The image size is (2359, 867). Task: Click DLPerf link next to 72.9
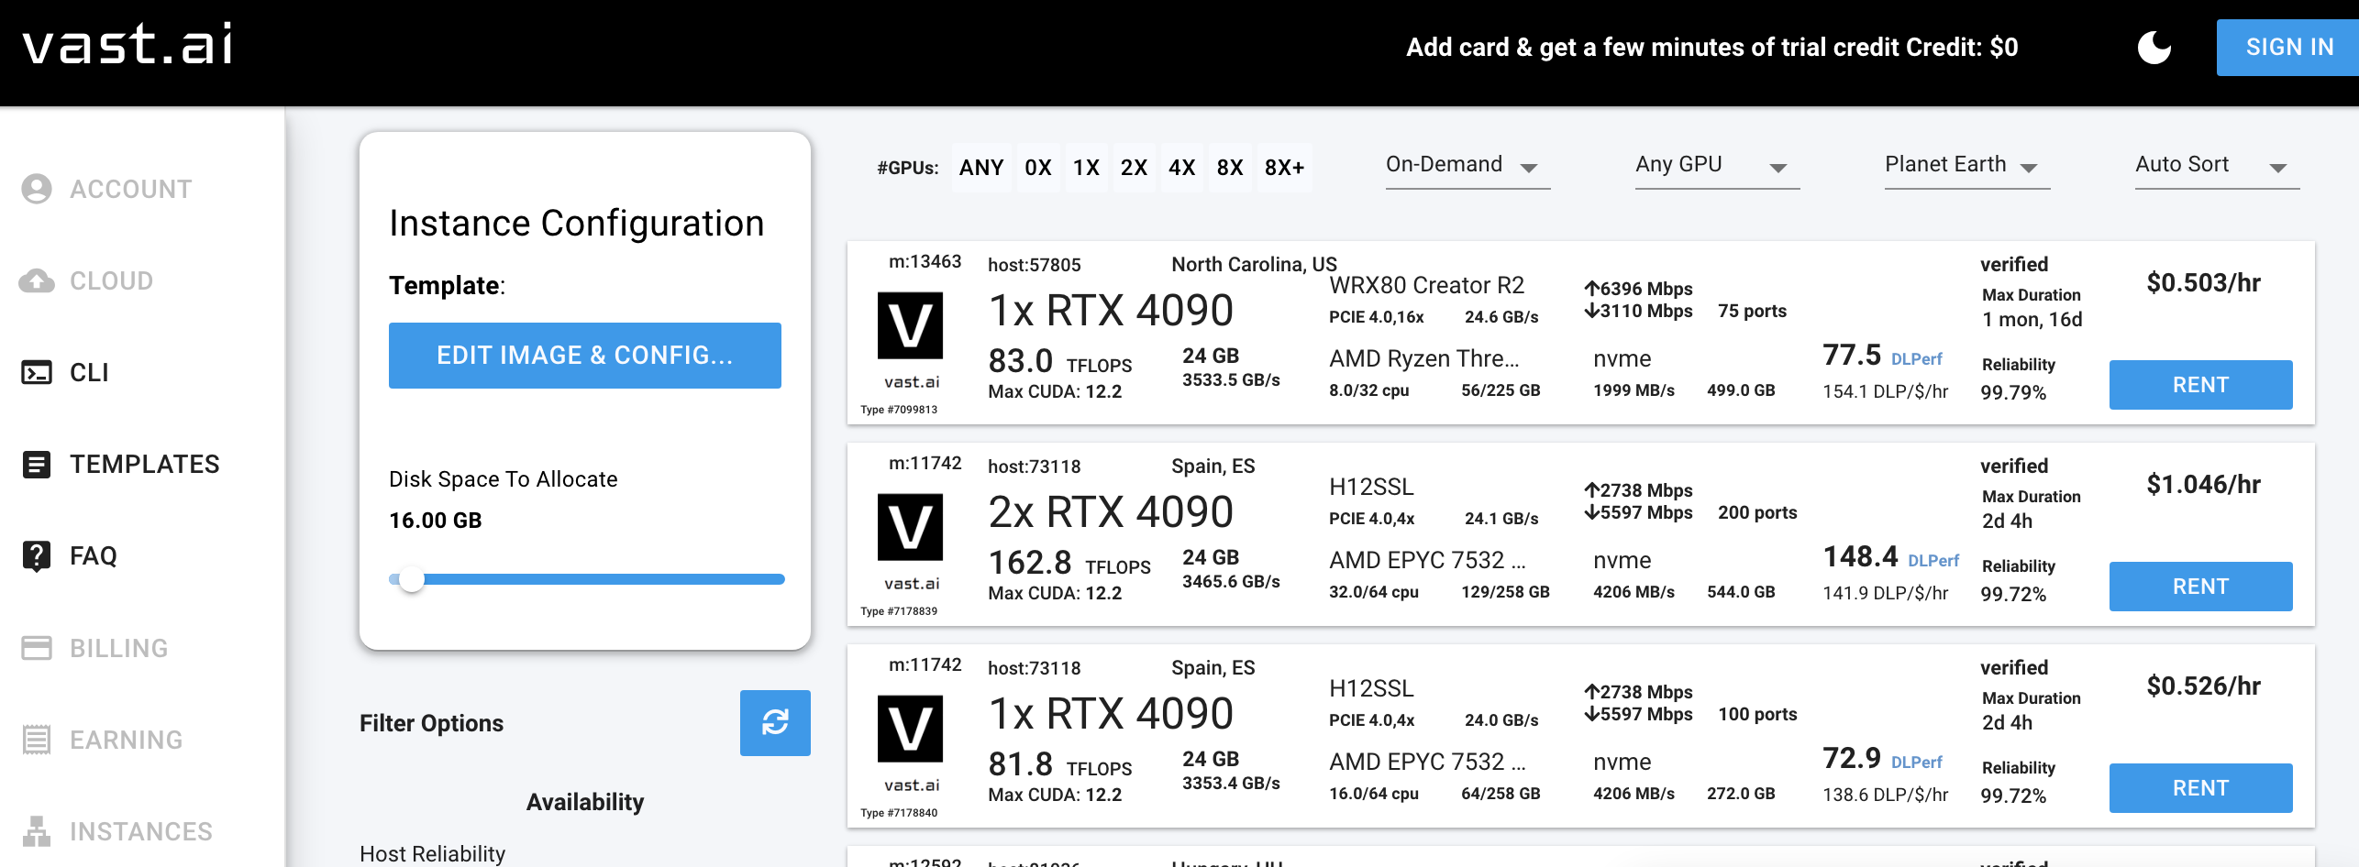click(1917, 763)
